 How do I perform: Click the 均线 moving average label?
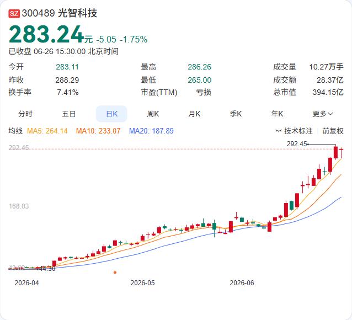click(x=15, y=131)
